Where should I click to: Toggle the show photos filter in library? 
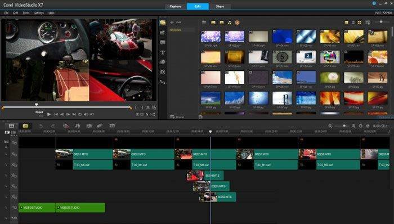click(x=221, y=23)
